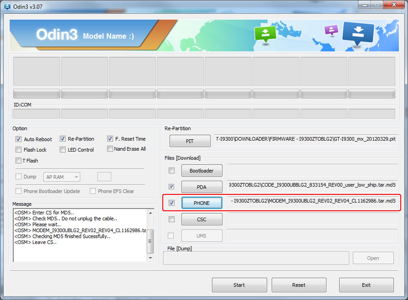
Task: Click Message log scroll down arrow
Action: [150, 258]
